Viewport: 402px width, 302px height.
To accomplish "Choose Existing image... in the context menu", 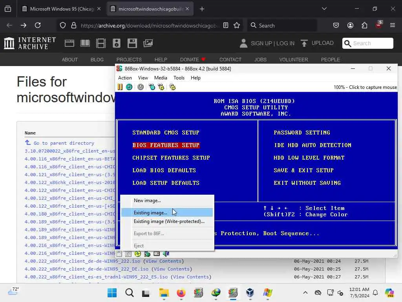I will tap(167, 213).
